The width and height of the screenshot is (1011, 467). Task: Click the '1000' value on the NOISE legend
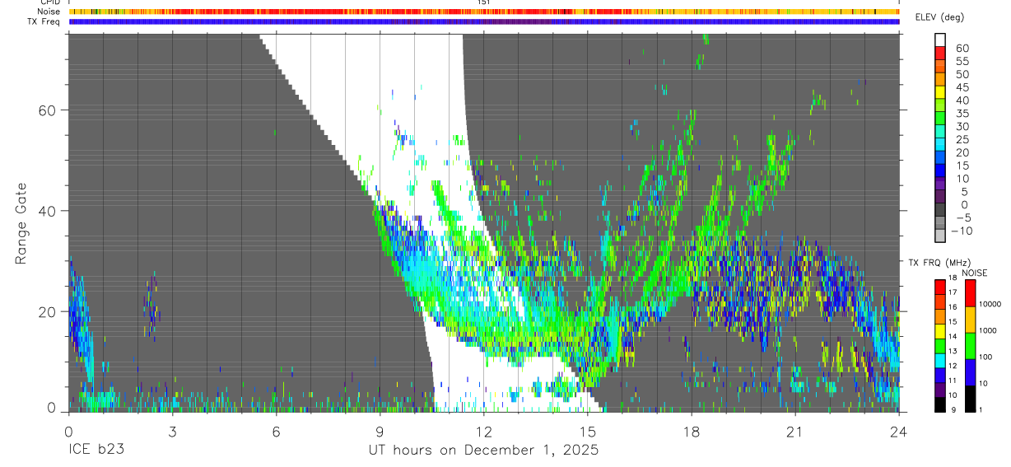(988, 330)
